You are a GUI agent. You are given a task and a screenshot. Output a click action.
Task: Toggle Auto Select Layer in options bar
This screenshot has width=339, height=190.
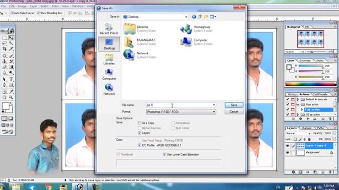click(x=12, y=13)
